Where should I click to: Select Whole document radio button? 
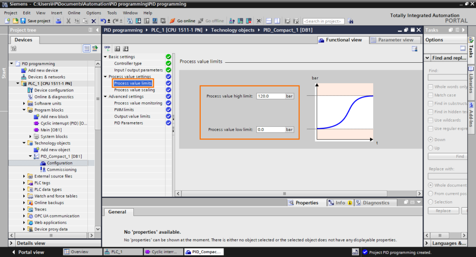coord(430,185)
